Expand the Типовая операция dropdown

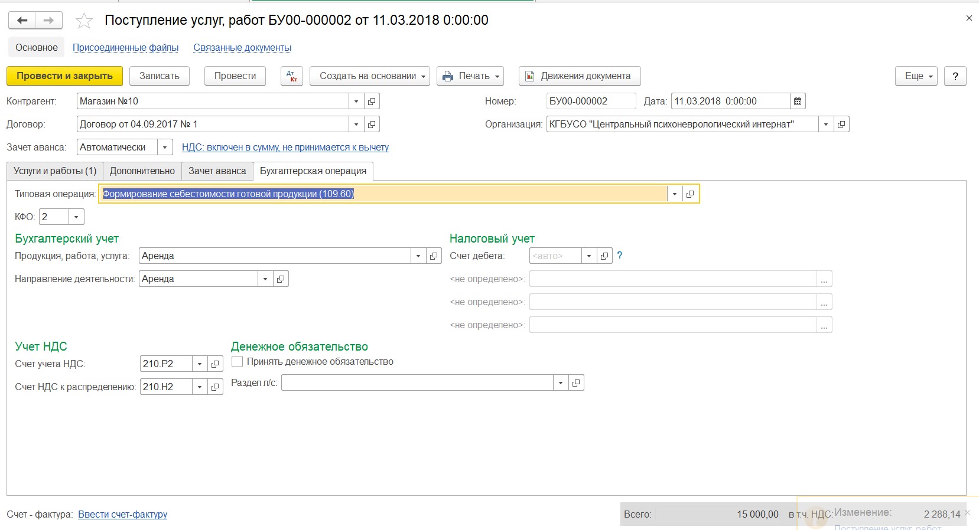tap(675, 194)
